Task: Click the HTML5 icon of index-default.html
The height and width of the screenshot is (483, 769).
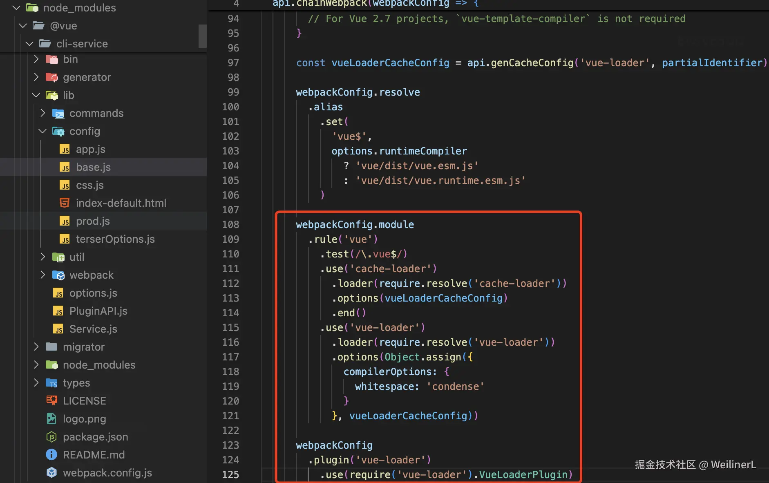Action: point(65,203)
